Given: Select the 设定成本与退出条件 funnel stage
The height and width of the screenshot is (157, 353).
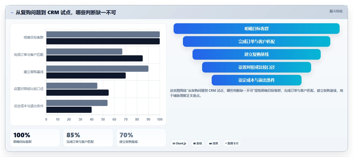Looking at the screenshot, I should (256, 80).
